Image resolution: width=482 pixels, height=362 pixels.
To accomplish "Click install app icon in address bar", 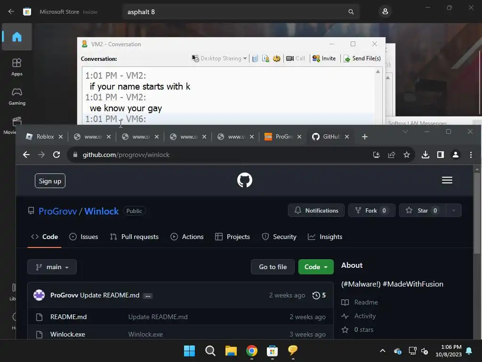I will pos(376,155).
